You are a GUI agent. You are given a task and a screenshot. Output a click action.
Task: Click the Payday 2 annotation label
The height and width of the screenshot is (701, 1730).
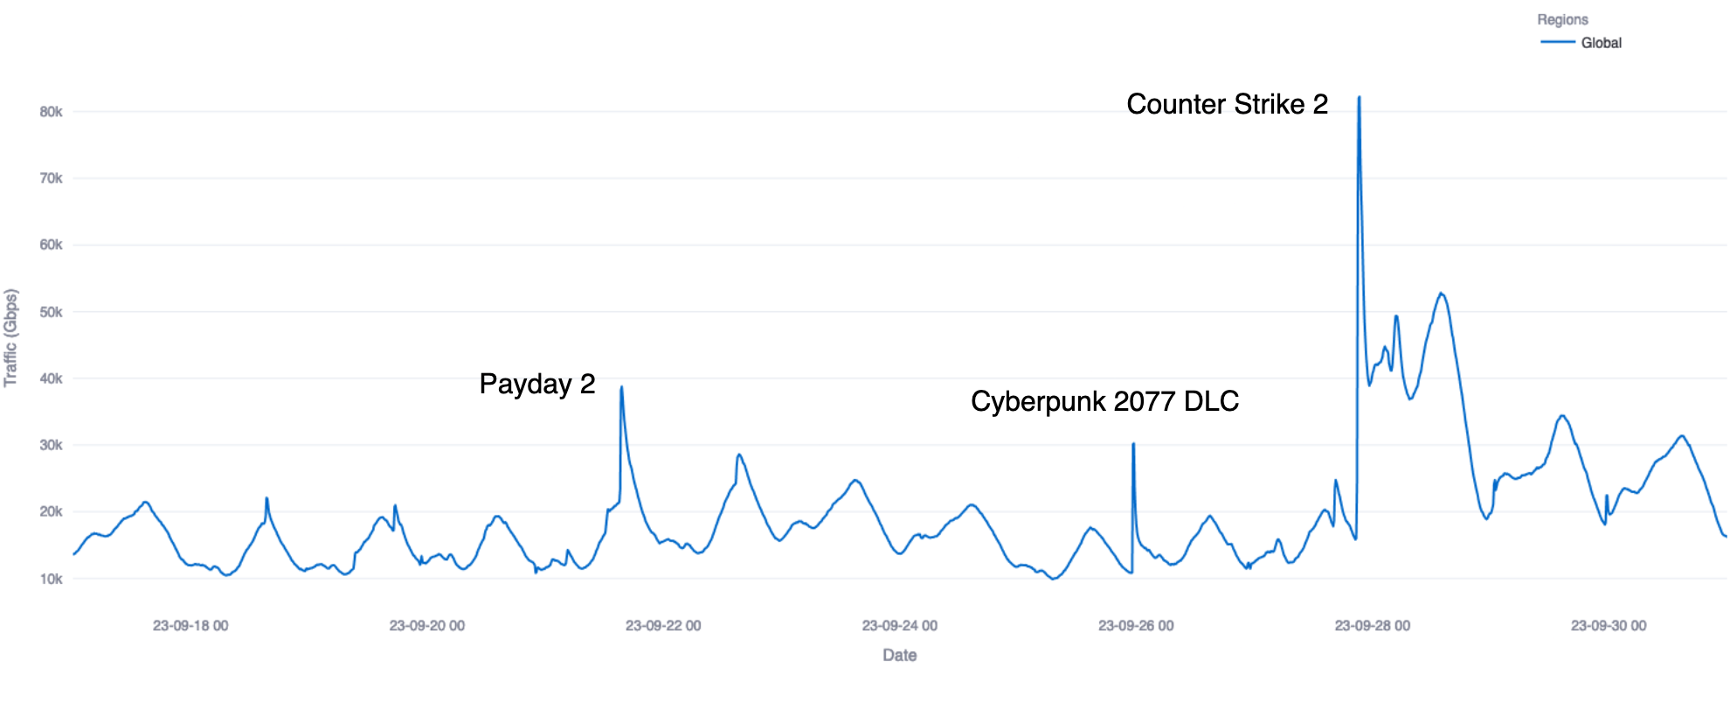point(537,384)
